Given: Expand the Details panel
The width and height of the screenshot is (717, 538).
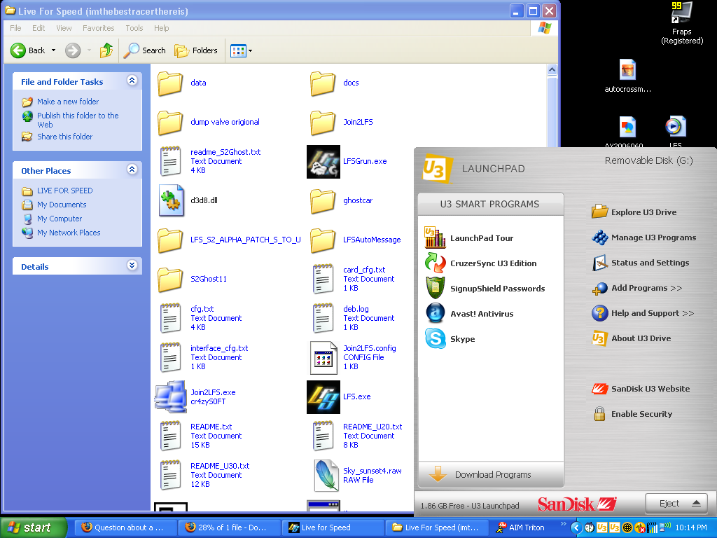Looking at the screenshot, I should (132, 265).
